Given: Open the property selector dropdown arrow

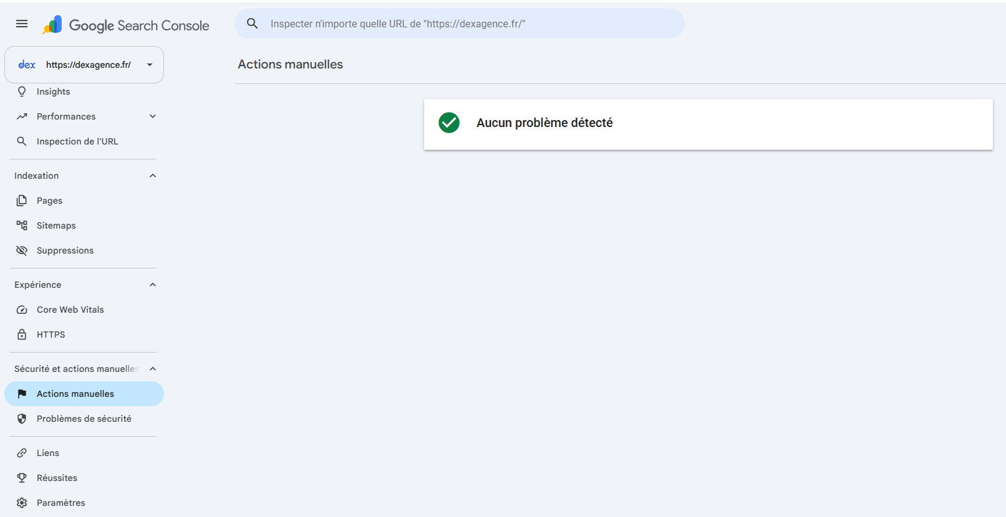Looking at the screenshot, I should 150,65.
